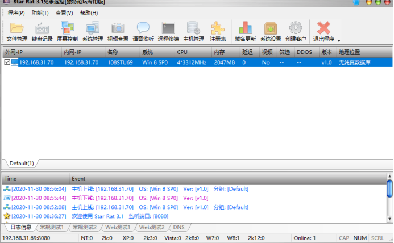Click the 无纯真数据库 location cell
The height and width of the screenshot is (243, 394).
[354, 62]
